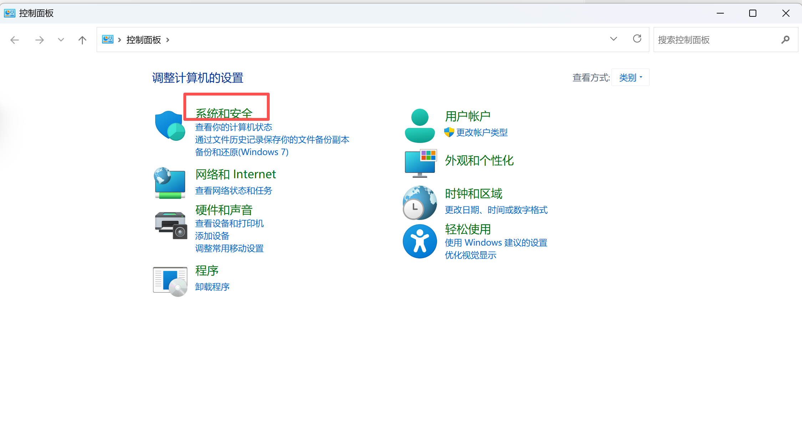Screen dimensions: 802x422
Task: Expand the address bar history chevron
Action: click(x=613, y=39)
